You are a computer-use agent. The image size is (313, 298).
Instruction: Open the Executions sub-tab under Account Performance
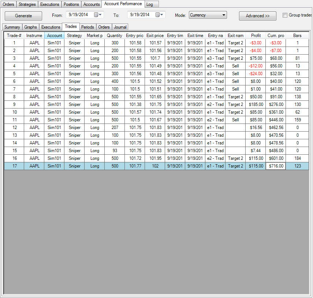pyautogui.click(x=51, y=27)
